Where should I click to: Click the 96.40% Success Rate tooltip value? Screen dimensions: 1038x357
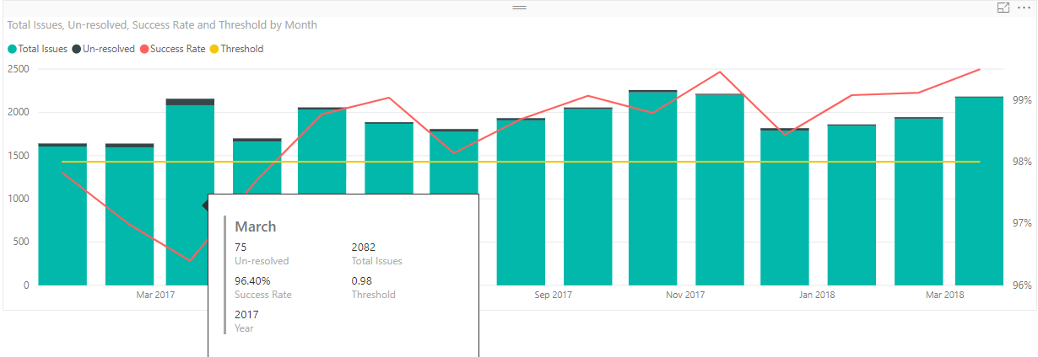[252, 281]
